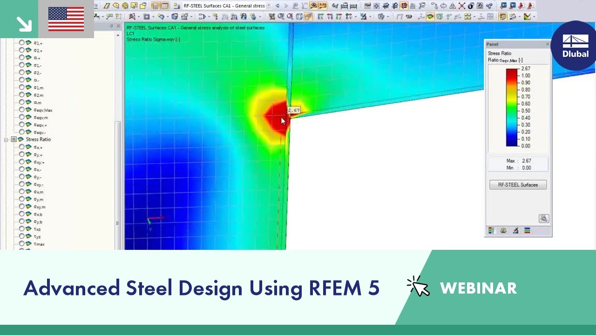Toggle the eye show-results icon in toolbar
The height and width of the screenshot is (335, 596).
[313, 6]
